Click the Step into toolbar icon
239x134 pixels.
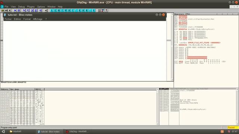point(24,10)
